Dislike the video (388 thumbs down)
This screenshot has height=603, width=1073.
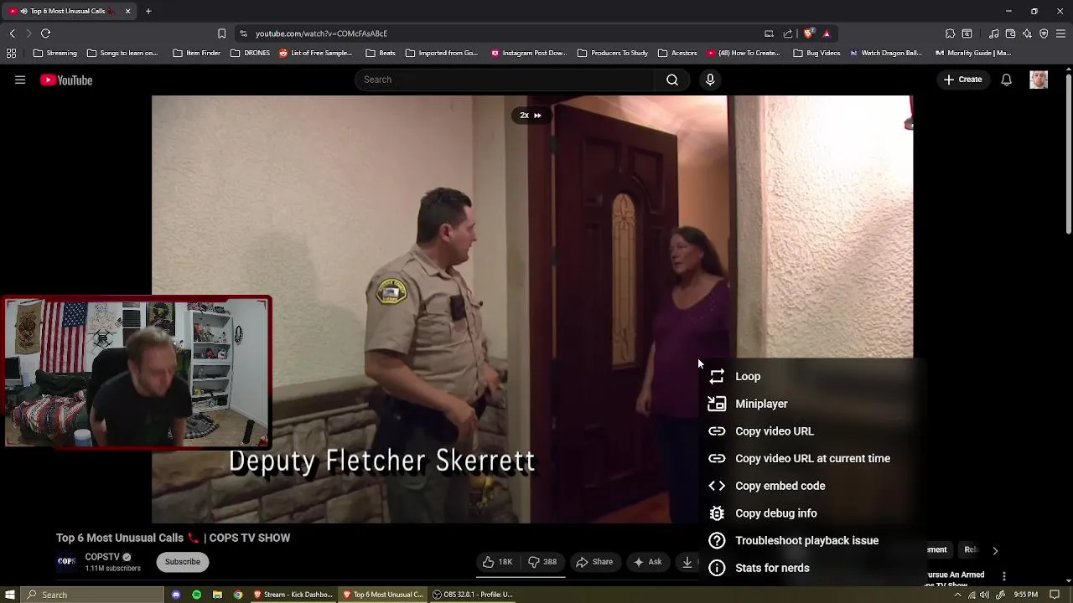pyautogui.click(x=543, y=562)
